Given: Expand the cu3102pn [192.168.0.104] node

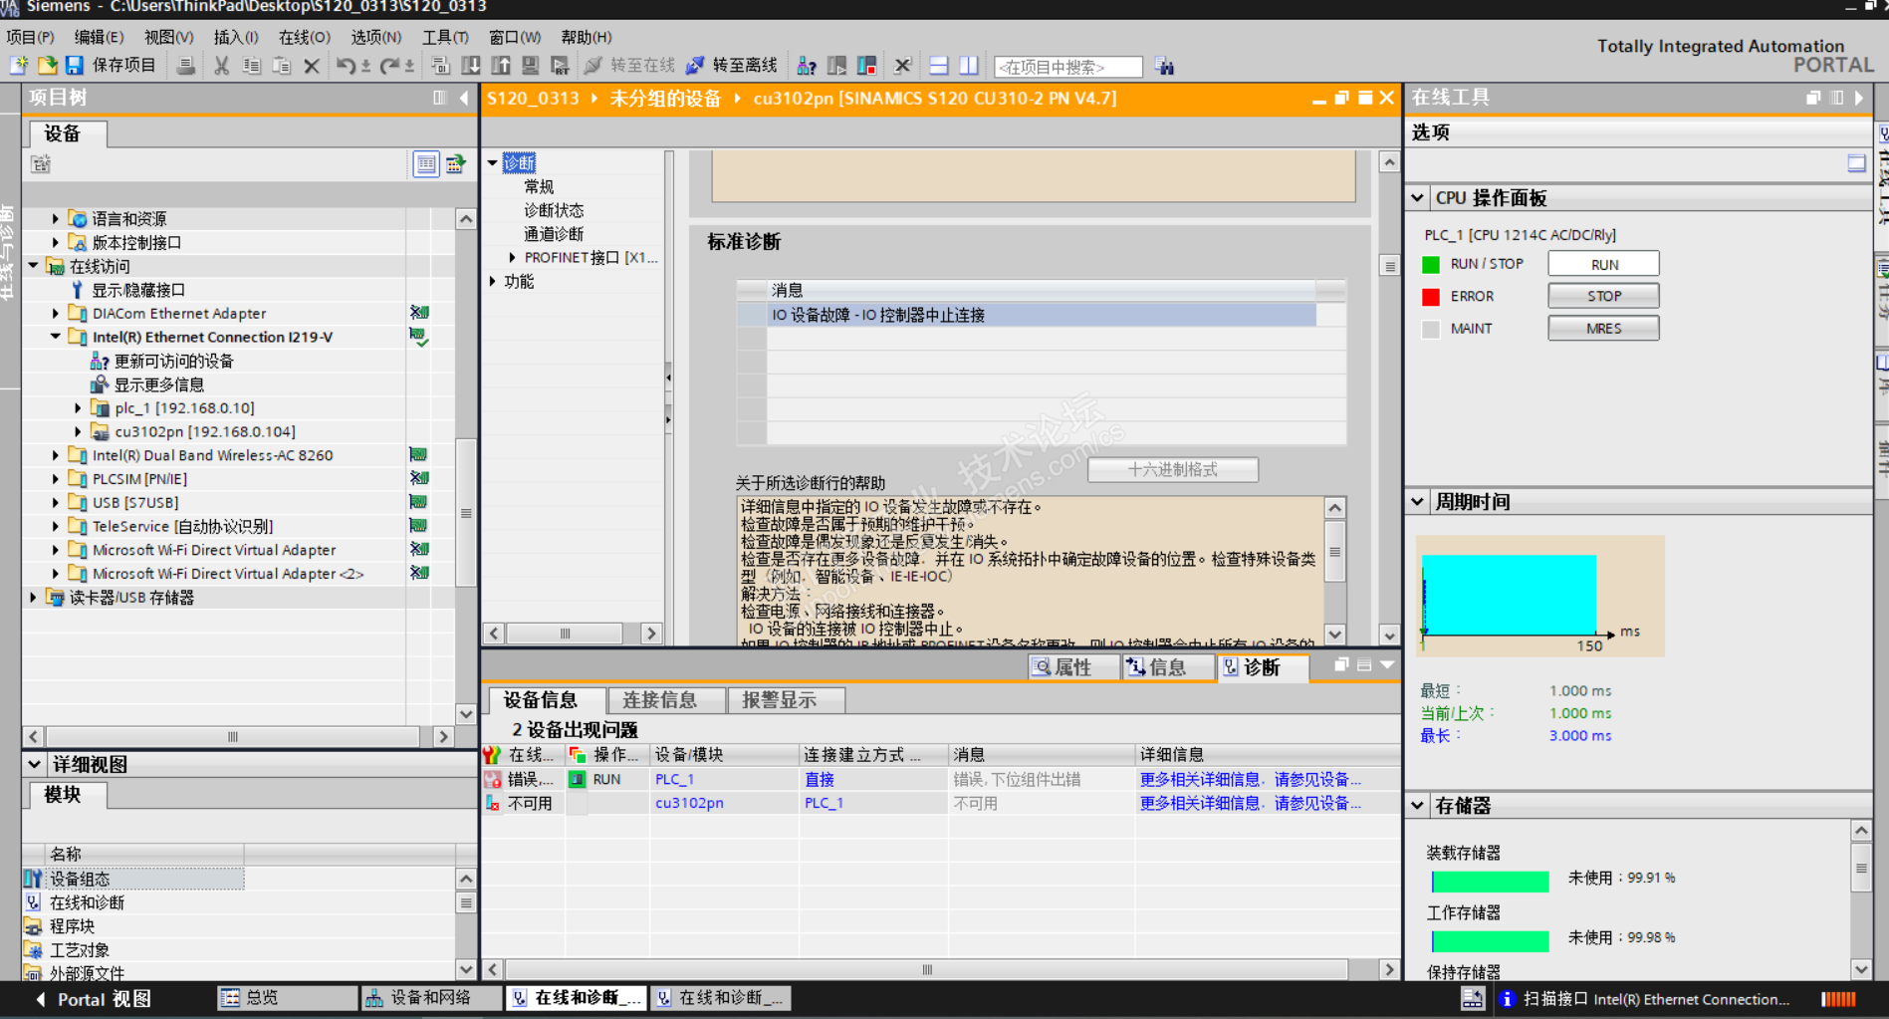Looking at the screenshot, I should [x=78, y=431].
